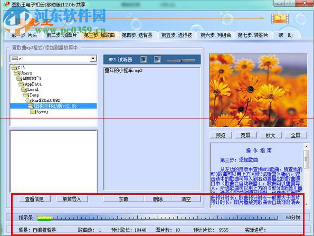The width and height of the screenshot is (314, 236).
Task: Select the Local folder
Action: (x=30, y=90)
